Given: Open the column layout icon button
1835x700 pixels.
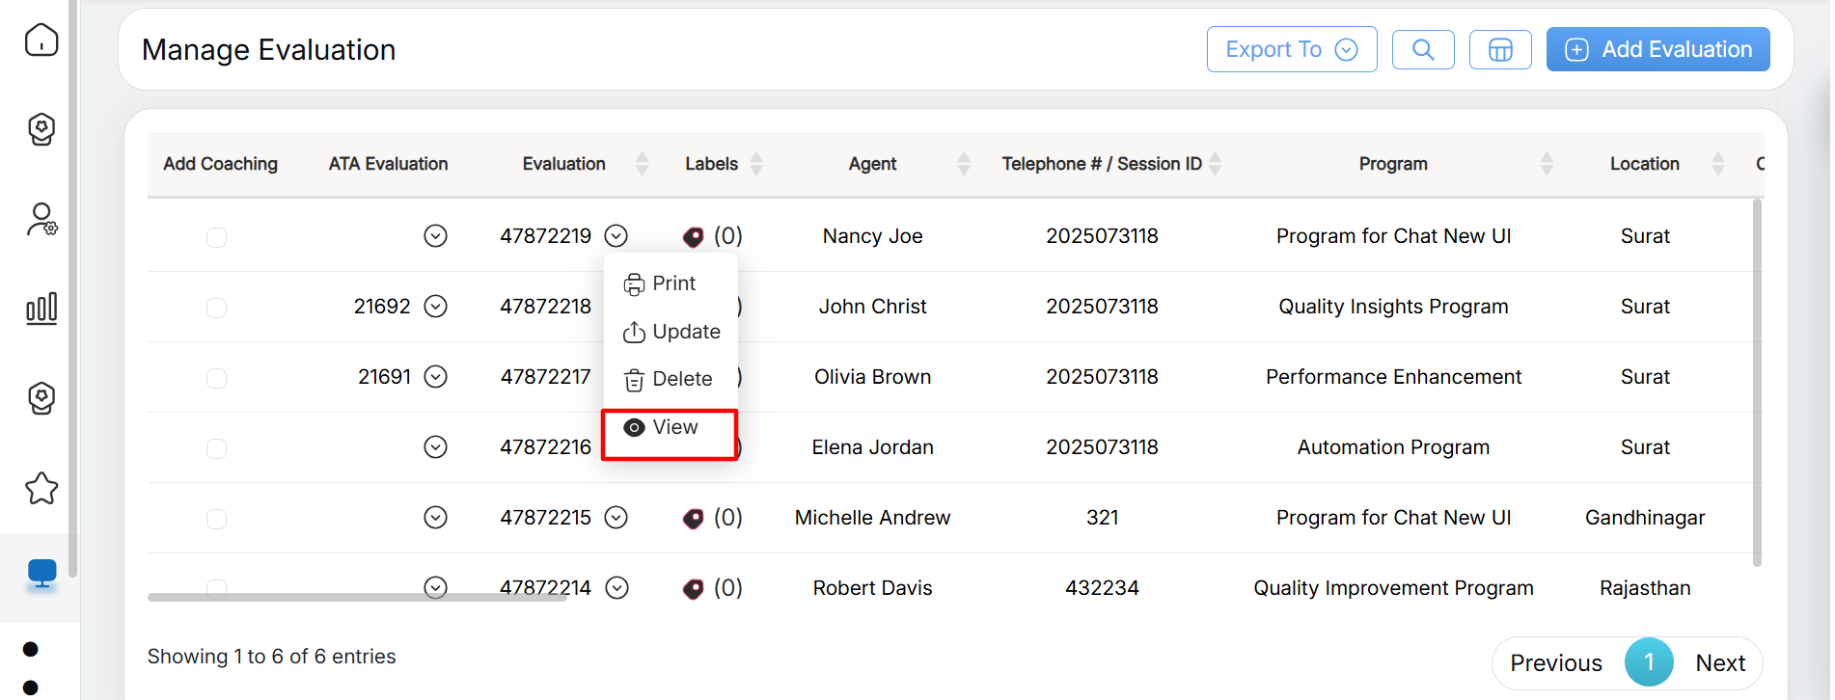Looking at the screenshot, I should (x=1499, y=49).
